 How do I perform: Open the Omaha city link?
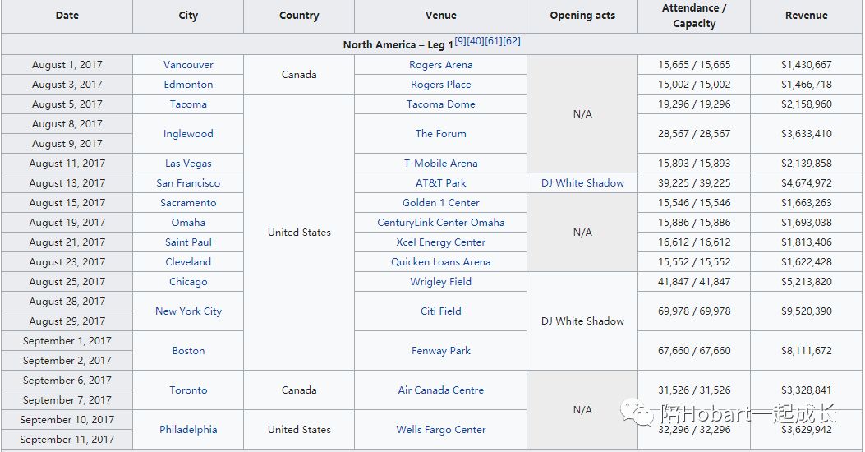(x=188, y=223)
